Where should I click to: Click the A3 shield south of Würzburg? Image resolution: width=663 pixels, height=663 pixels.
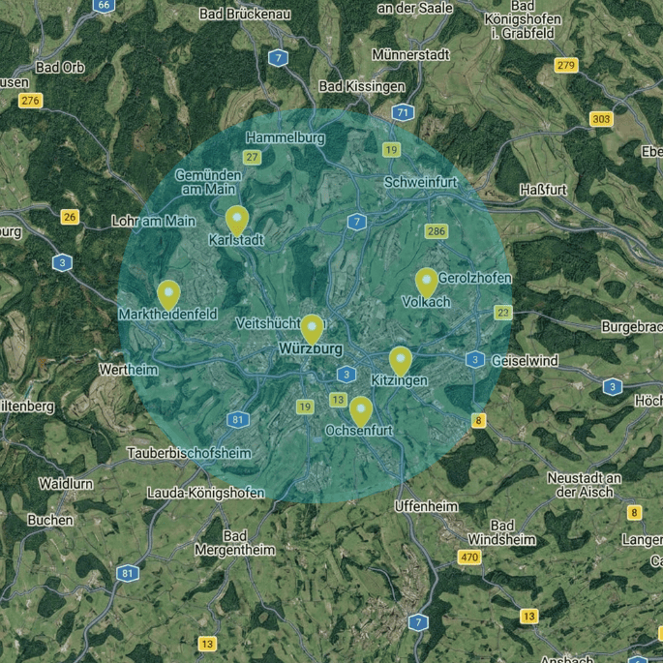pos(347,375)
